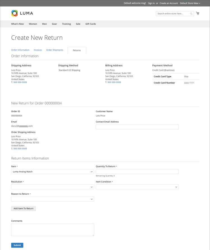Open the Order Shipments tab

pyautogui.click(x=55, y=50)
